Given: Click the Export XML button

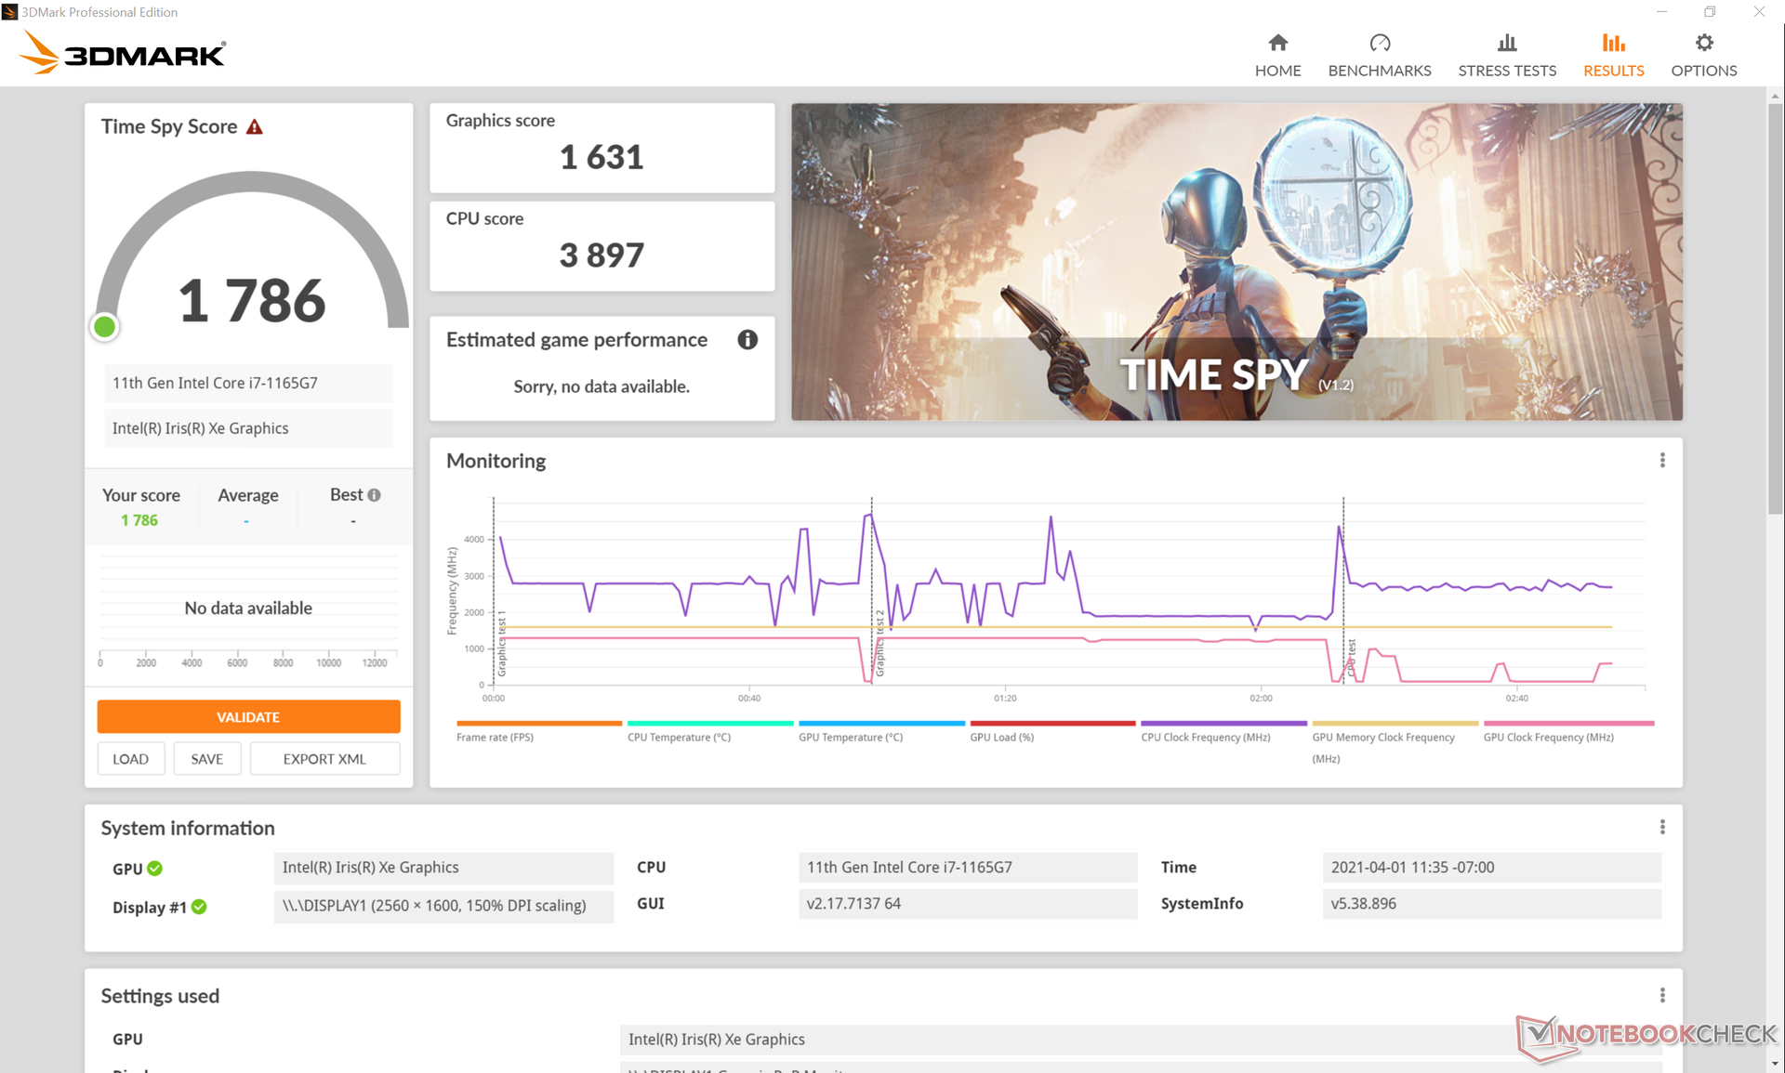Looking at the screenshot, I should pyautogui.click(x=324, y=759).
